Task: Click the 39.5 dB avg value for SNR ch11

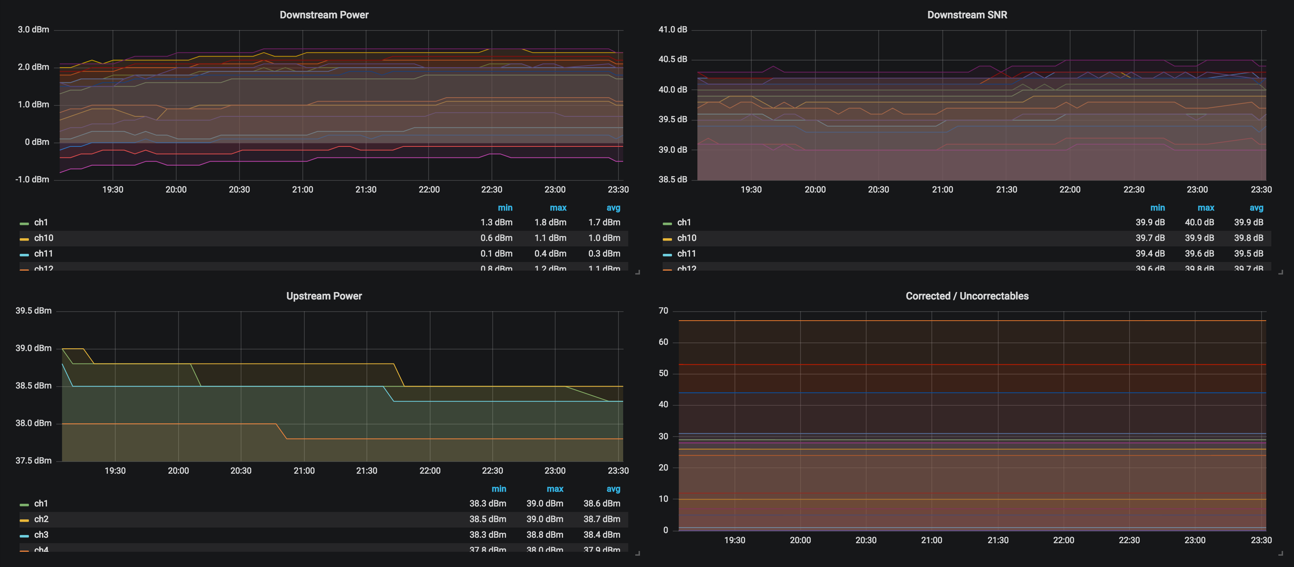Action: [x=1249, y=253]
